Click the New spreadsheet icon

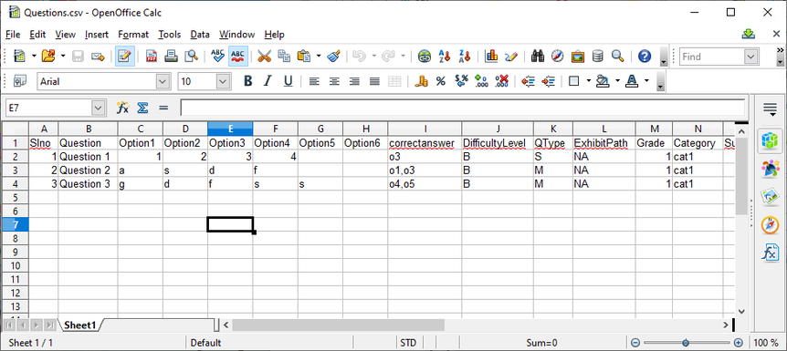(x=19, y=57)
